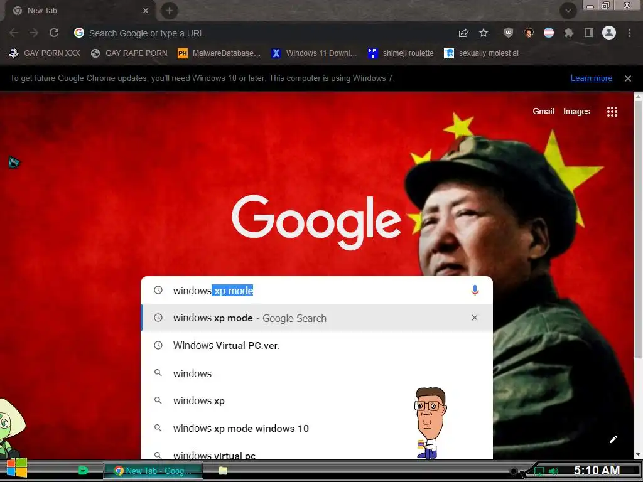The image size is (643, 482).
Task: Click the page scrollbar down arrow
Action: click(638, 454)
